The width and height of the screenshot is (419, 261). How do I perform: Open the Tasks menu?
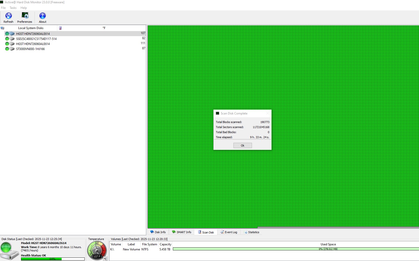tap(13, 8)
